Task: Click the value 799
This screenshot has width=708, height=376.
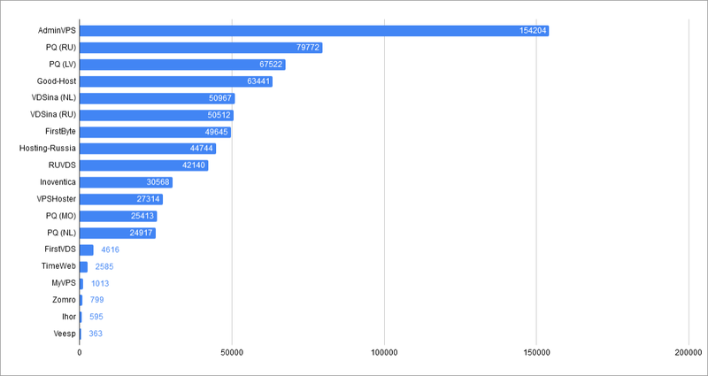Action: tap(97, 300)
